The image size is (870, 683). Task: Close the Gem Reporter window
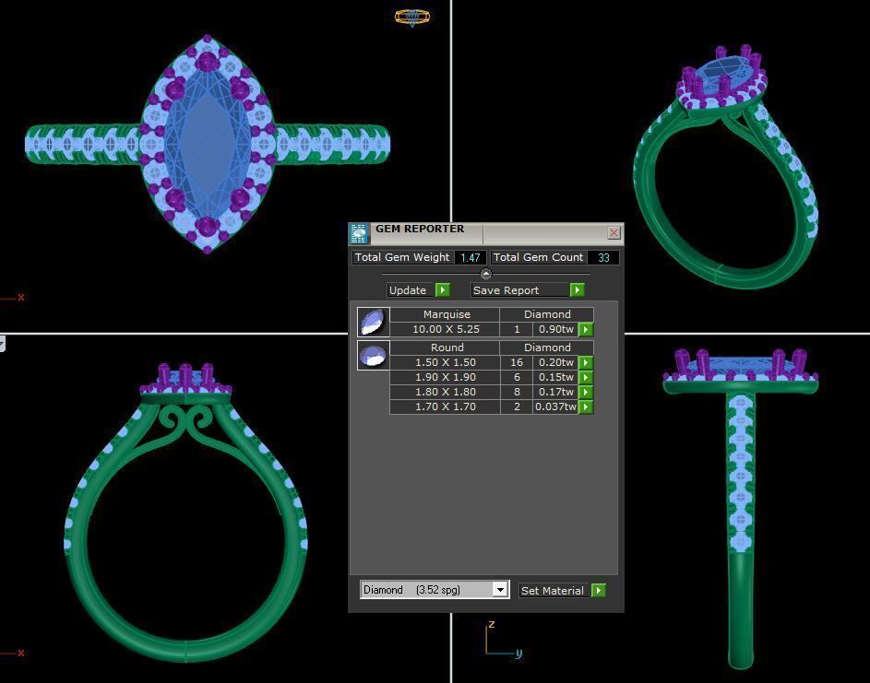pyautogui.click(x=614, y=233)
